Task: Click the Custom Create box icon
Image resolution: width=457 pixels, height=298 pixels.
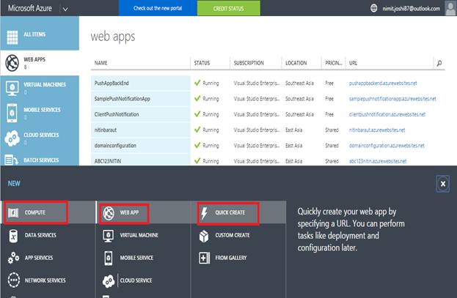Action: (x=204, y=236)
